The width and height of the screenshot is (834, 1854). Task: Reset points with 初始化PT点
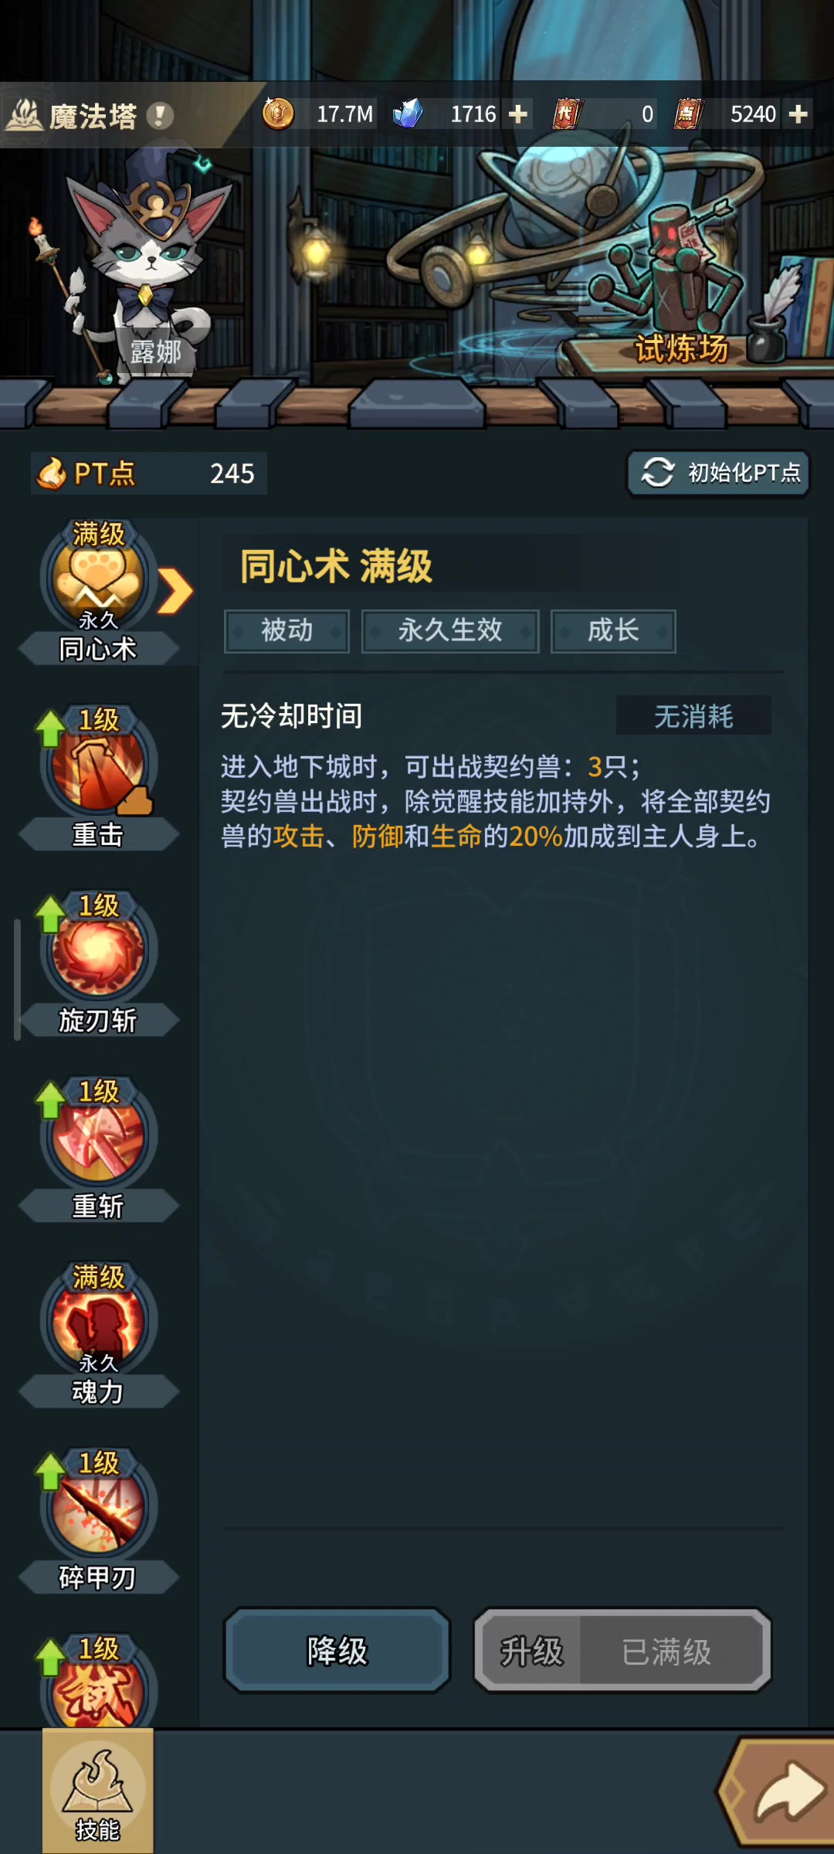click(718, 473)
